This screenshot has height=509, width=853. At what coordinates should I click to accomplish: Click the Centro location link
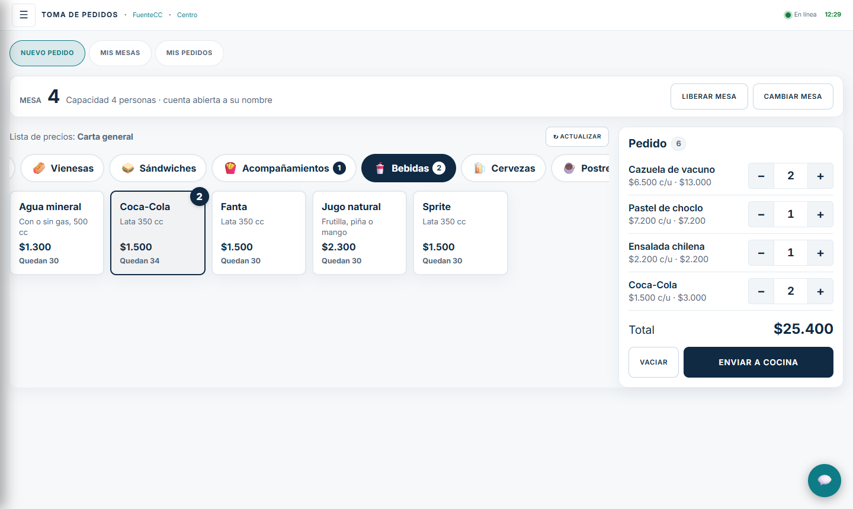[x=187, y=15]
